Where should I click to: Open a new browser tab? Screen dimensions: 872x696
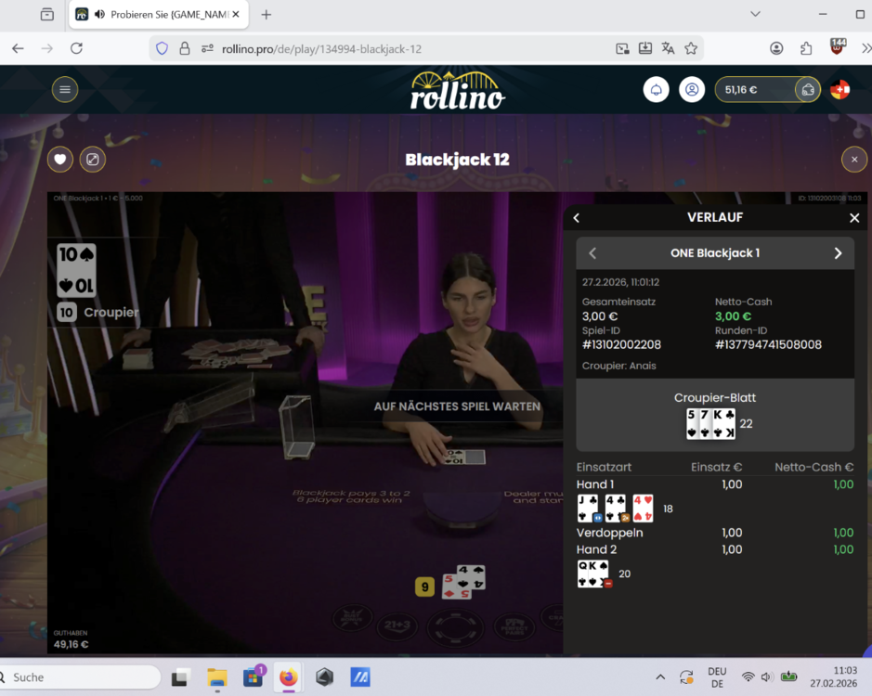click(267, 14)
